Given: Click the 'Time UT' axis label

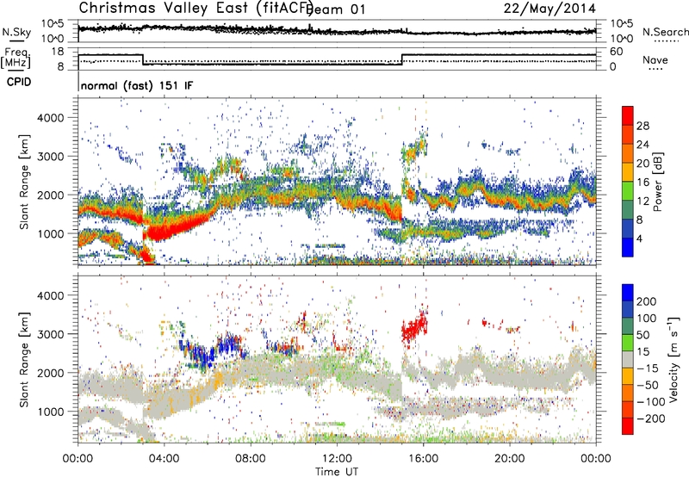Looking at the screenshot, I should click(x=337, y=471).
